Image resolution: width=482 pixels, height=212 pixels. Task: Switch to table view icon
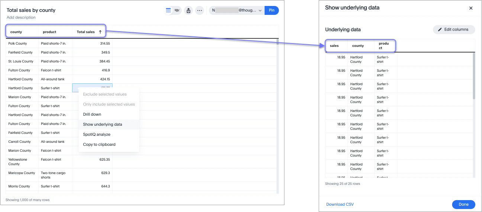169,10
